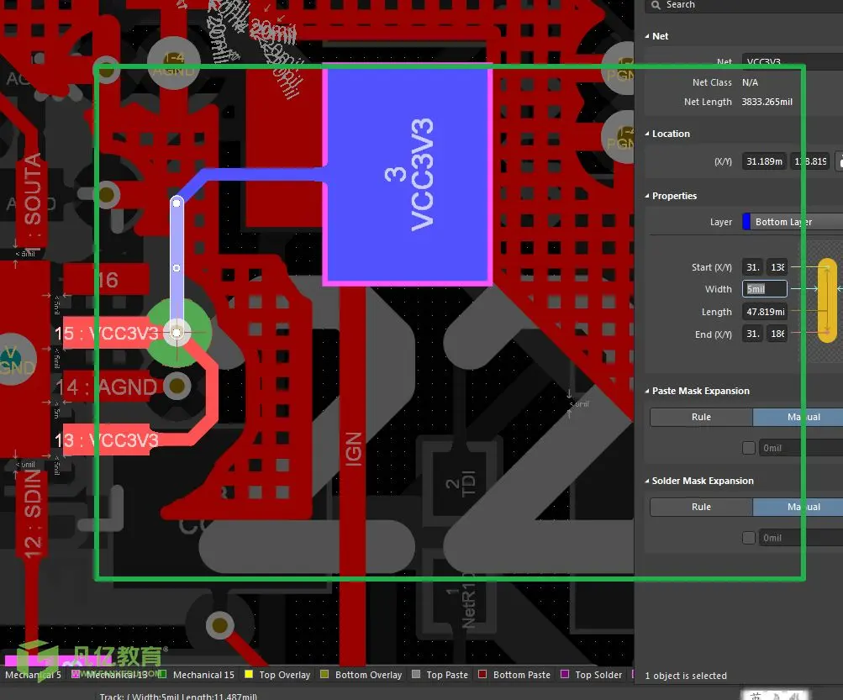Click the blue VCC3V3 pad 3
The image size is (843, 700).
[x=408, y=174]
